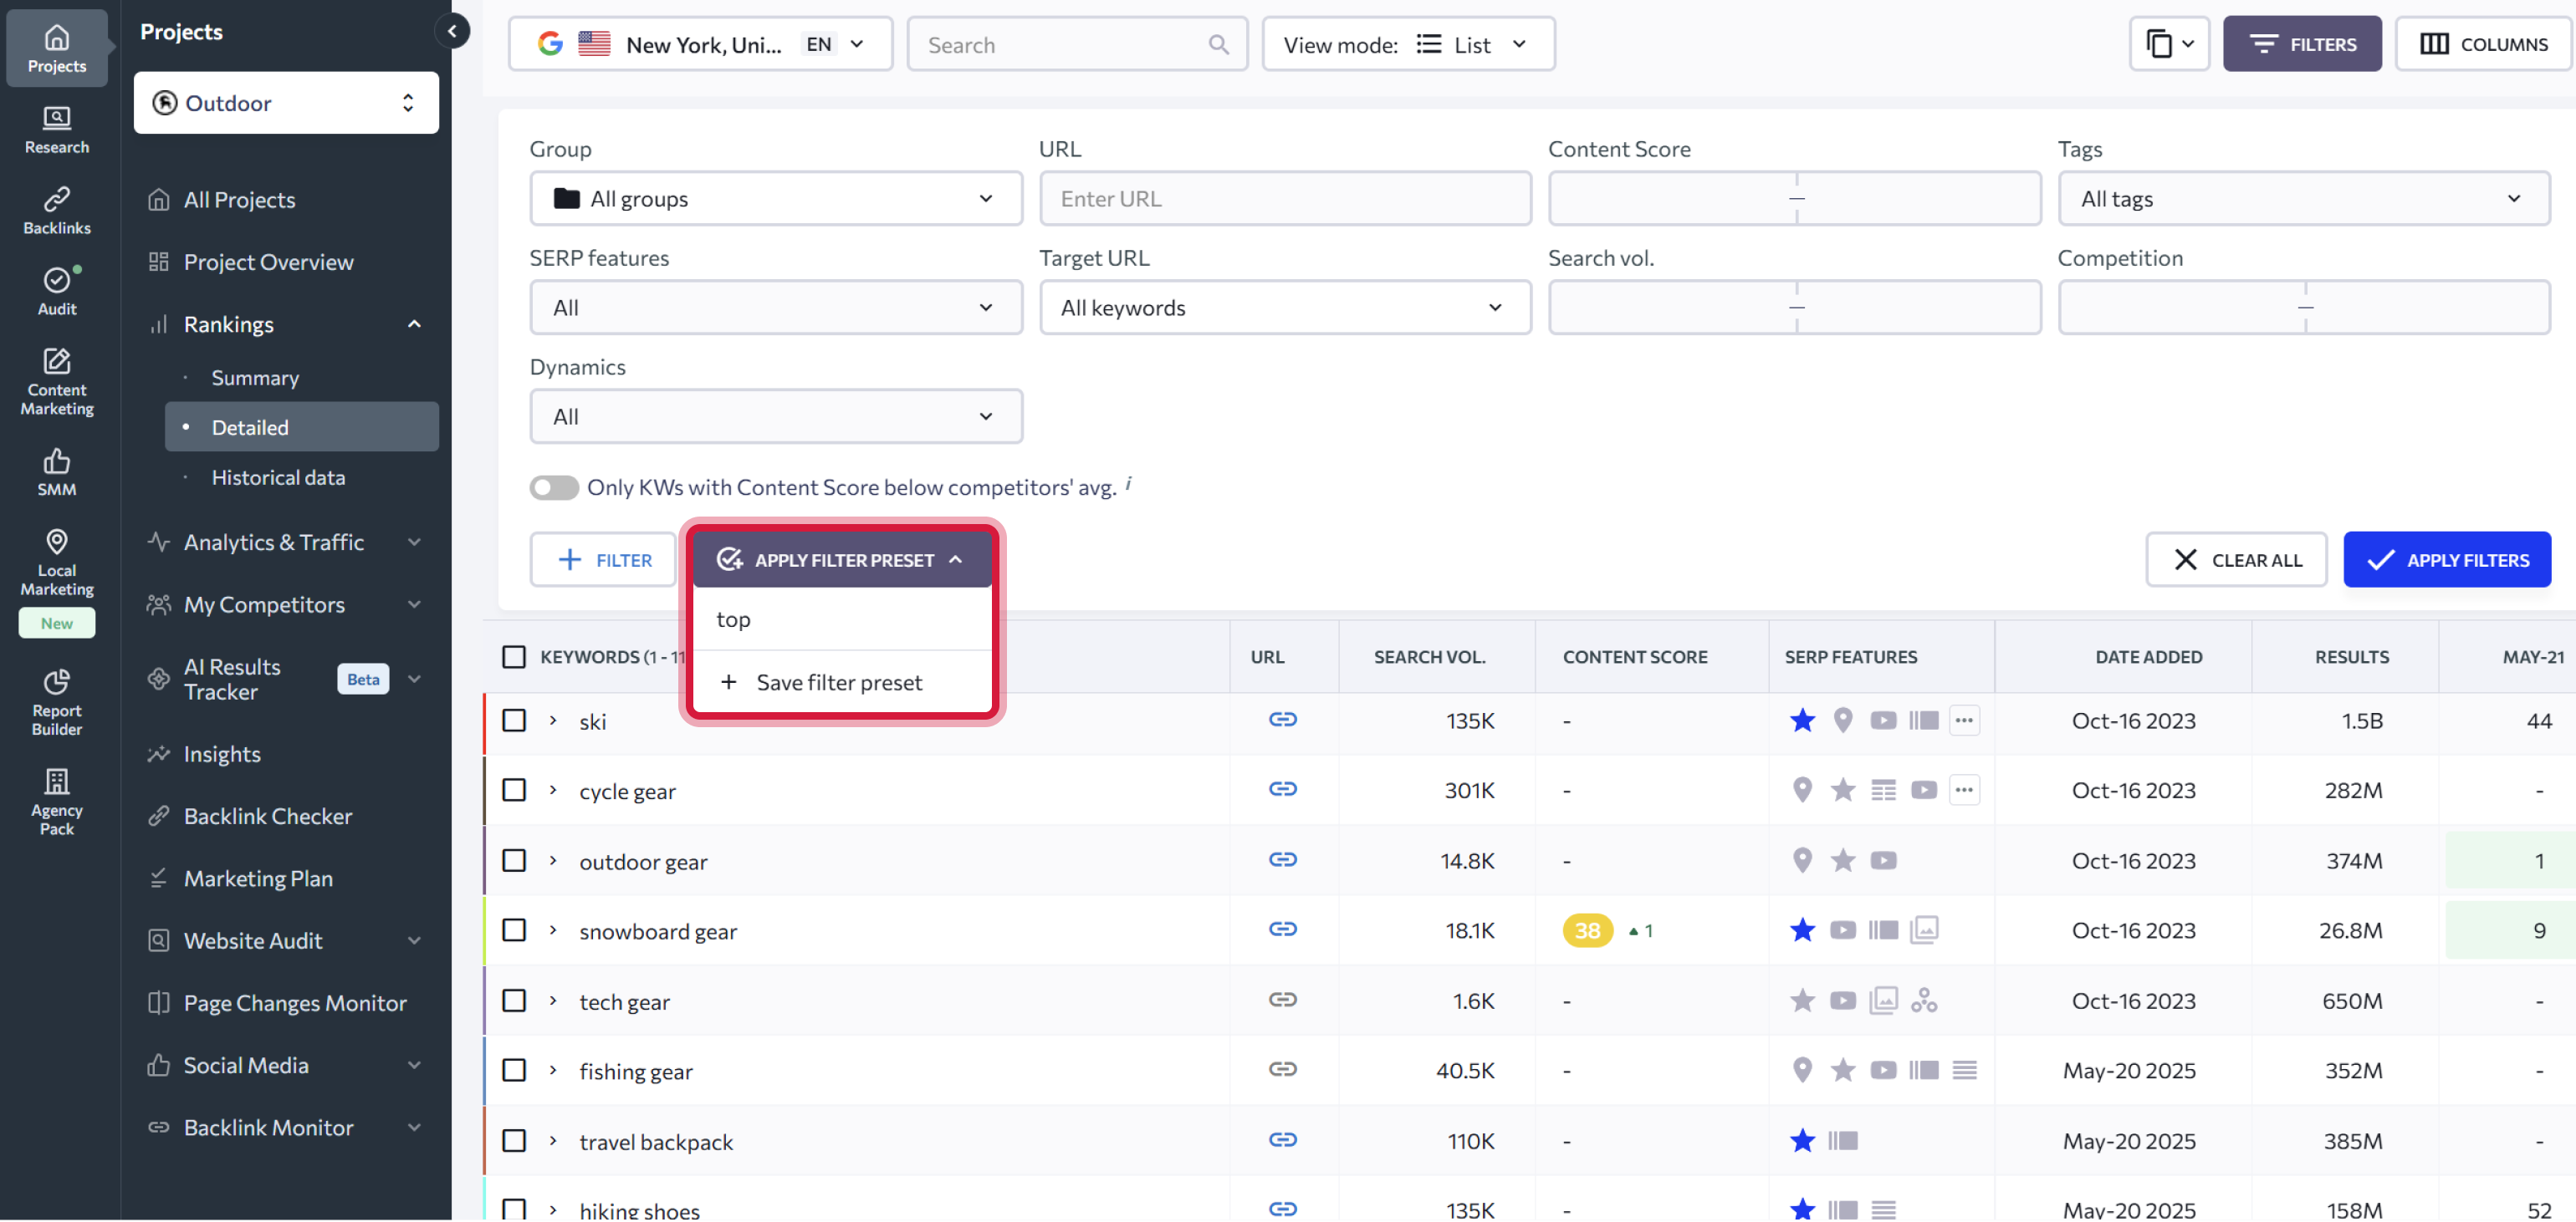The height and width of the screenshot is (1222, 2576).
Task: Click the APPLY FILTERS button
Action: pos(2447,559)
